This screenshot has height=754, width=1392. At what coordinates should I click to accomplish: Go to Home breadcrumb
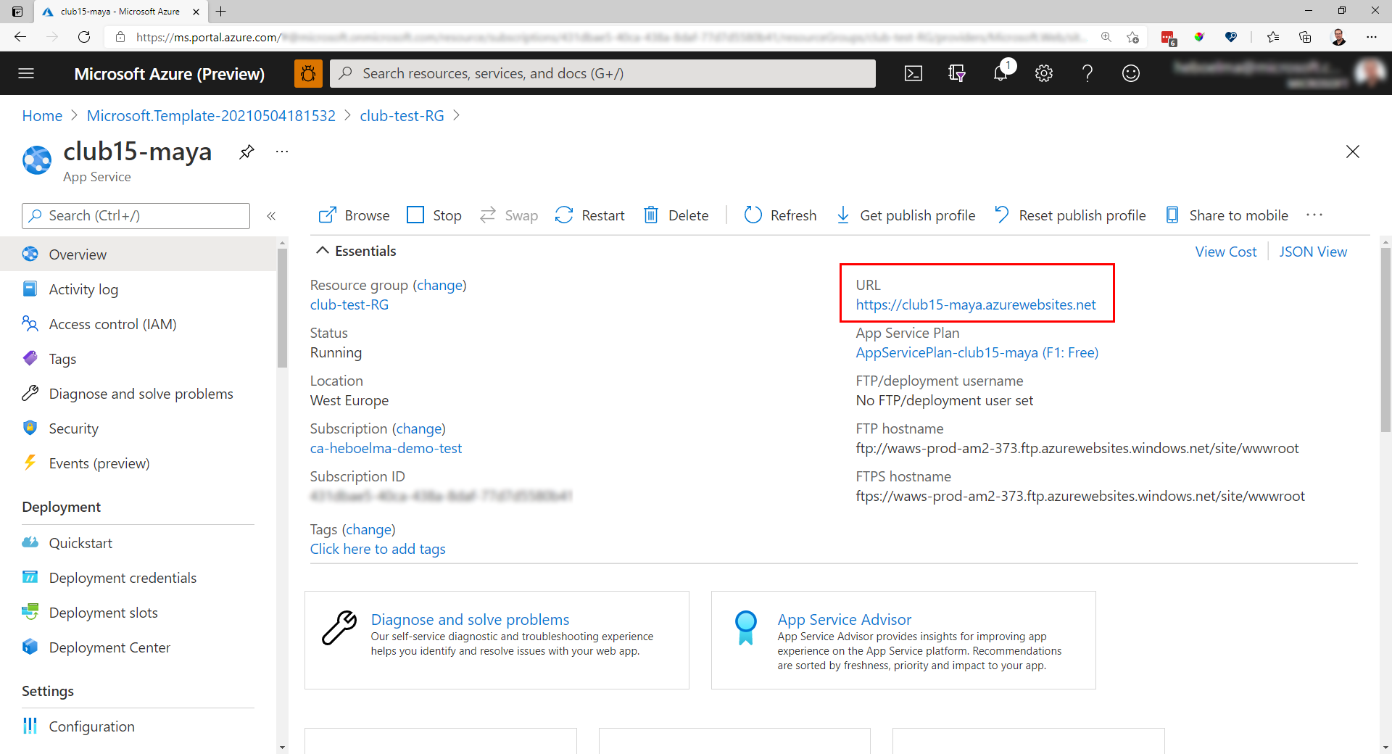tap(42, 116)
